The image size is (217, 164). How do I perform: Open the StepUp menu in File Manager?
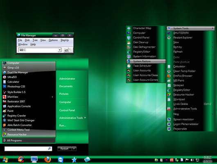click(65, 40)
